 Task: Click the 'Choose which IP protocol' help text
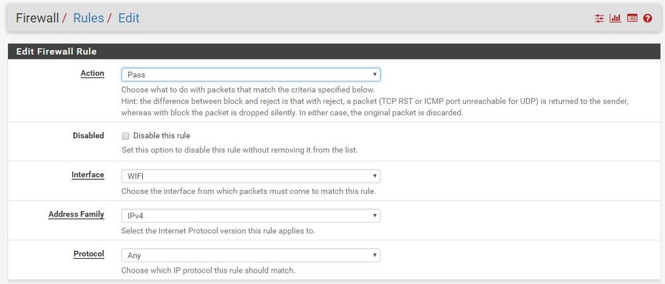[x=208, y=271]
